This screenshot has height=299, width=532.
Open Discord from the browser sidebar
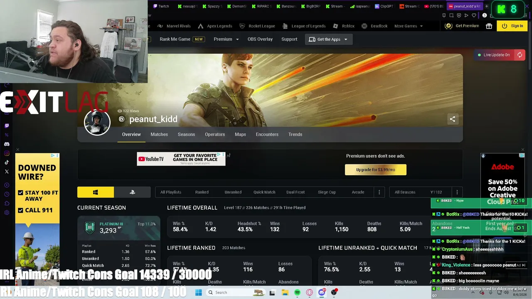tap(7, 144)
